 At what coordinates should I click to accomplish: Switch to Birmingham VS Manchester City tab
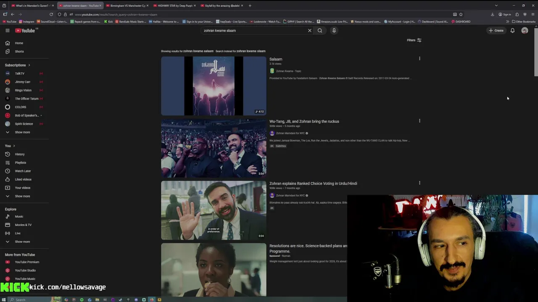127,5
